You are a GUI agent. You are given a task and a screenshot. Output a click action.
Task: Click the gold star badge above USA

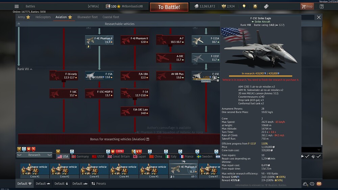(58, 151)
